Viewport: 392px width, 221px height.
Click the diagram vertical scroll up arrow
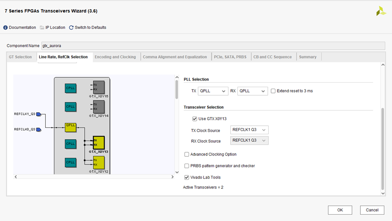coord(177,77)
